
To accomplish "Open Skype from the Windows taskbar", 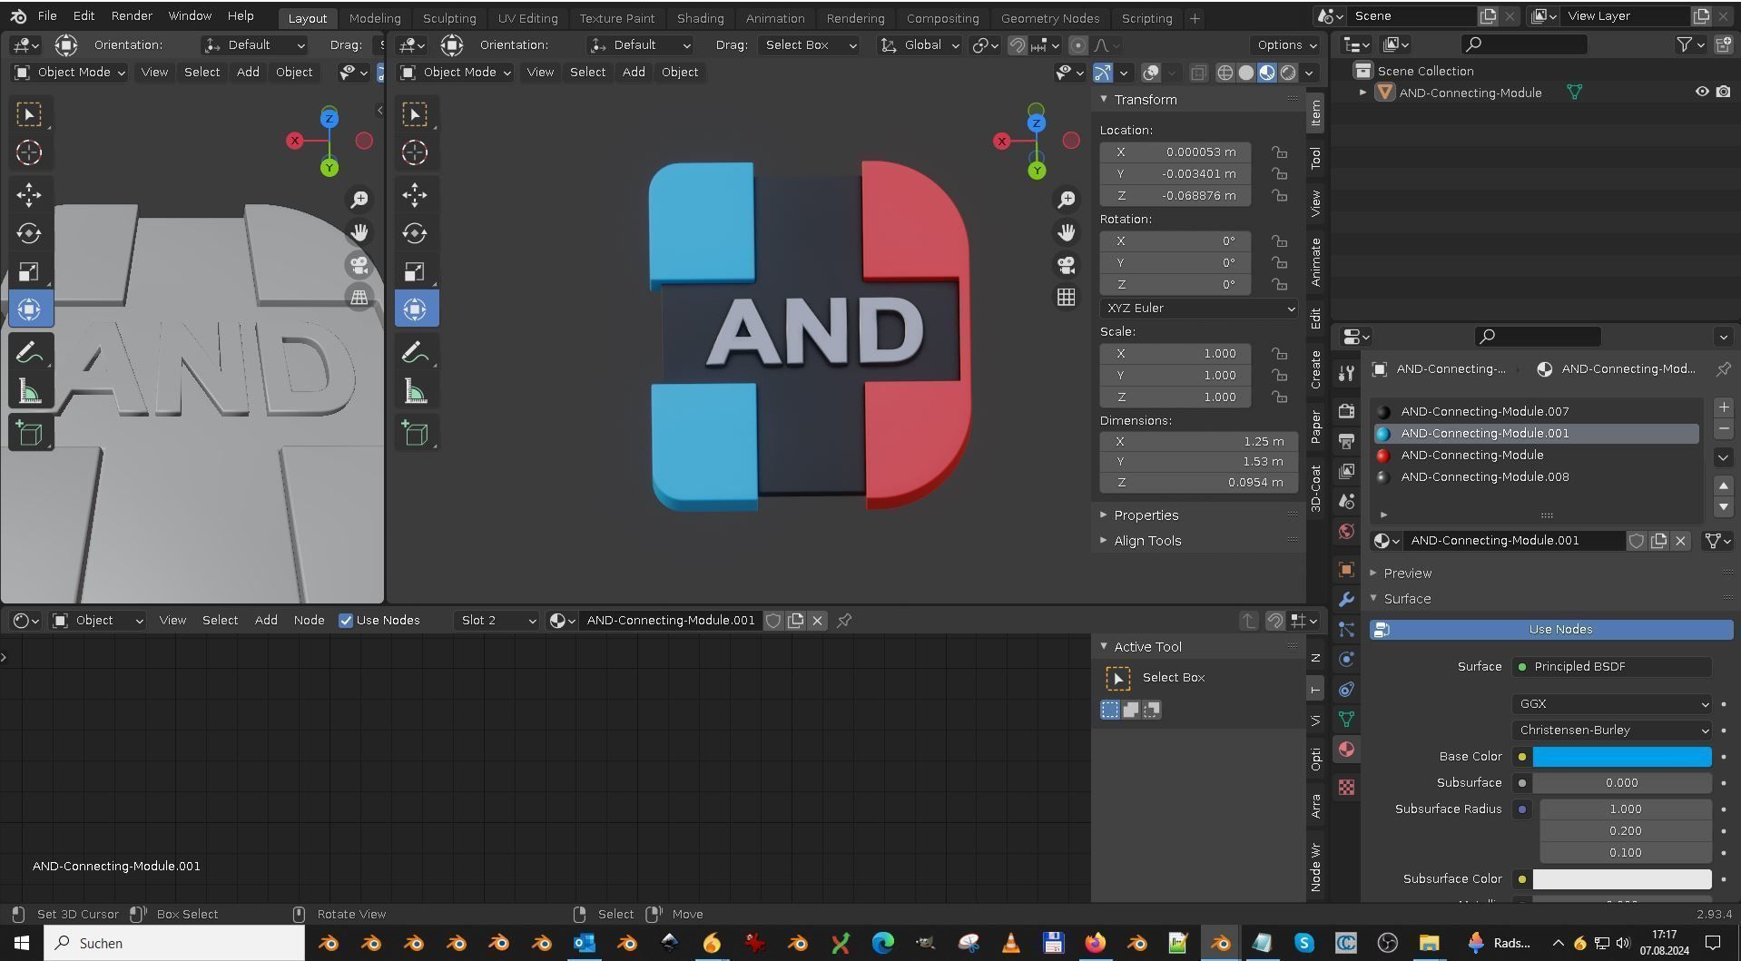I will coord(1303,944).
